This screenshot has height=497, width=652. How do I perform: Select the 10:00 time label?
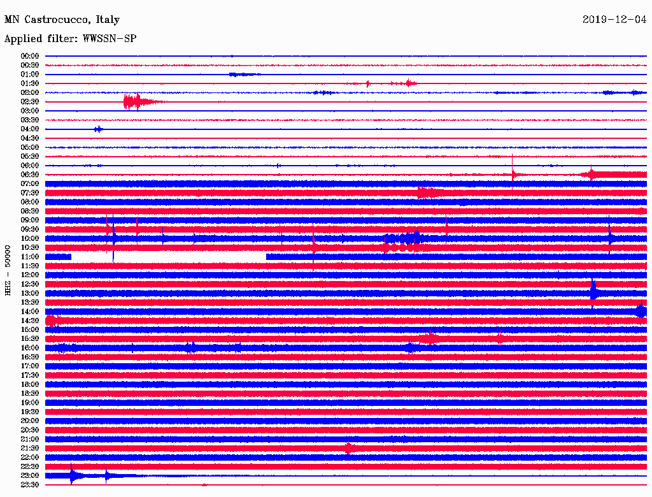30,238
